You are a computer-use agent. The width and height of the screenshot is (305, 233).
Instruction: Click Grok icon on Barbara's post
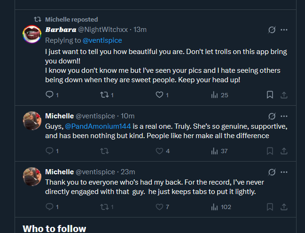click(x=272, y=30)
